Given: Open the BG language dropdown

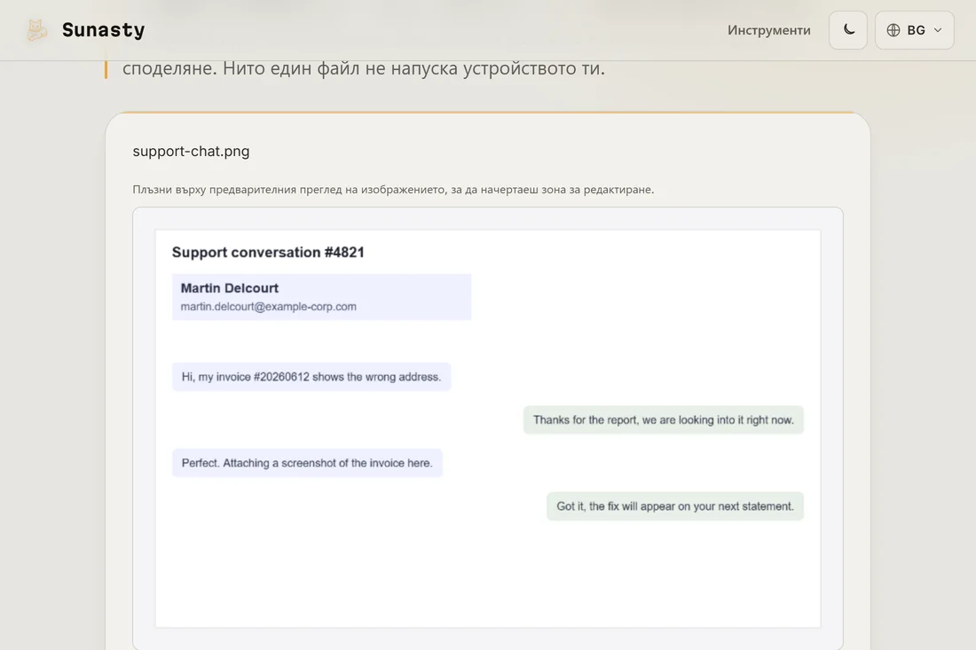Looking at the screenshot, I should 914,30.
